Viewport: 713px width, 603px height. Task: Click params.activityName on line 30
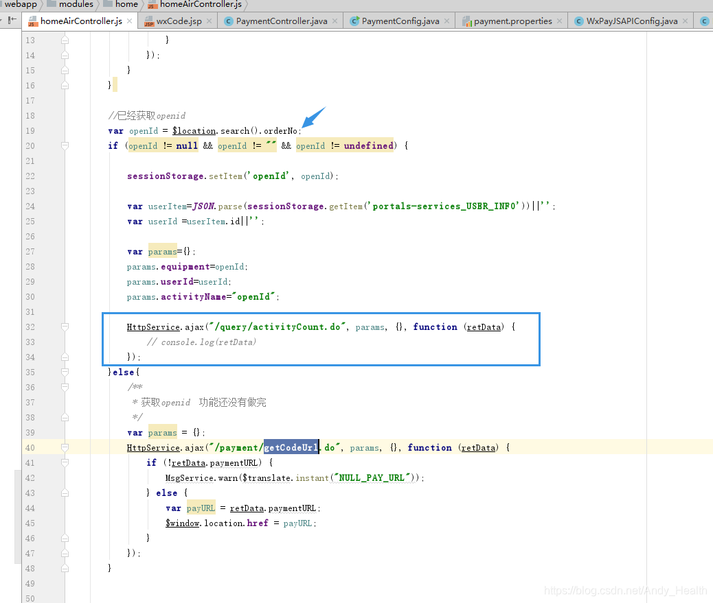pos(177,297)
